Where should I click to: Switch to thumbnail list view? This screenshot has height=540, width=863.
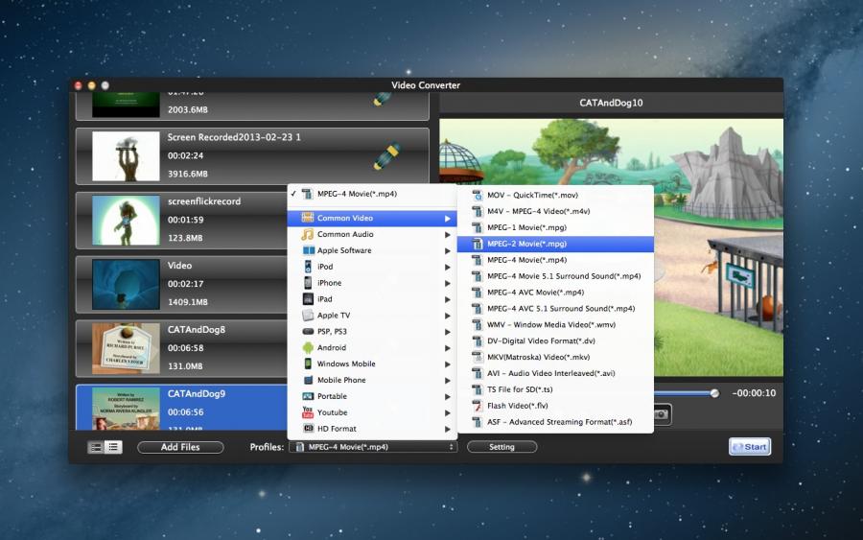[96, 447]
